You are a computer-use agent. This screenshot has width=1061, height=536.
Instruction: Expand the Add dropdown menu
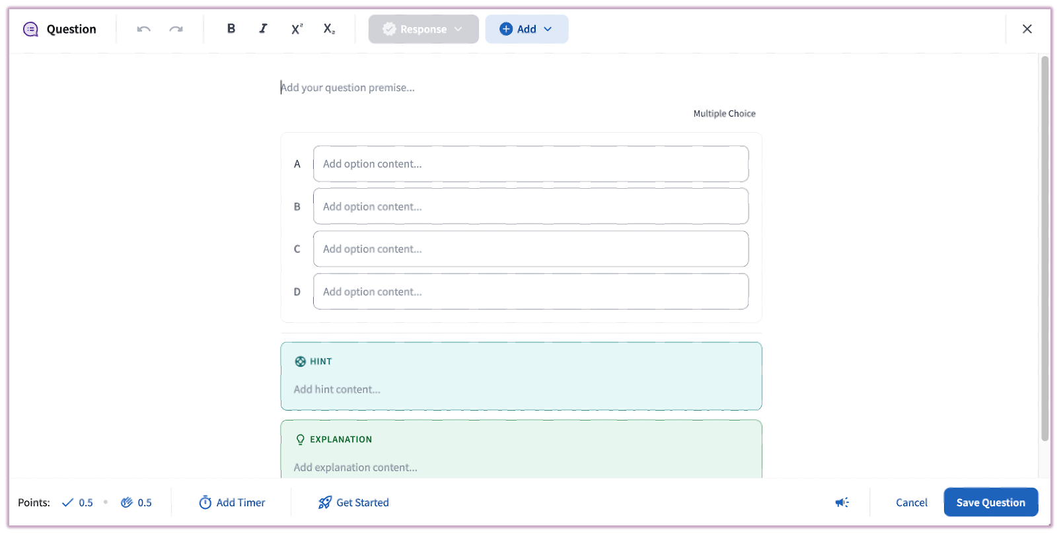527,28
